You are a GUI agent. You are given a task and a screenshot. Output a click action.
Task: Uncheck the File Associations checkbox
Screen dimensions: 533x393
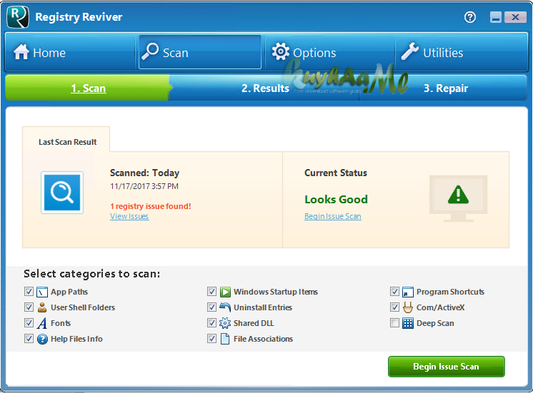[211, 338]
